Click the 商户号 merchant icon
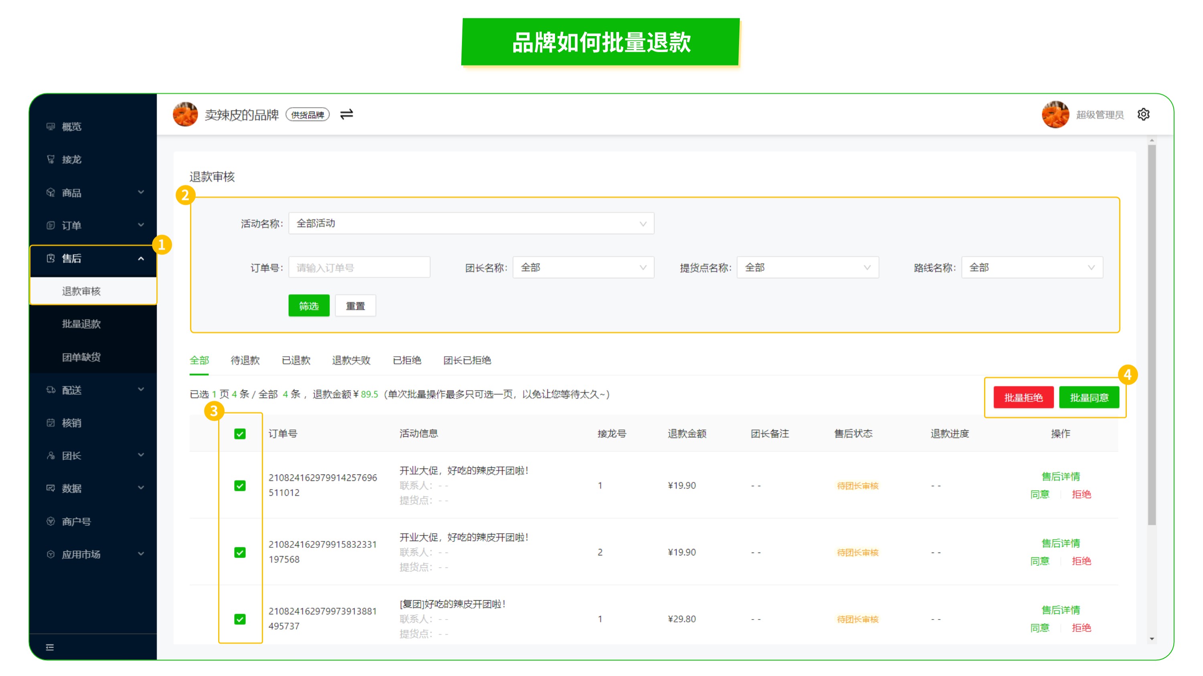Image resolution: width=1203 pixels, height=676 pixels. [51, 522]
